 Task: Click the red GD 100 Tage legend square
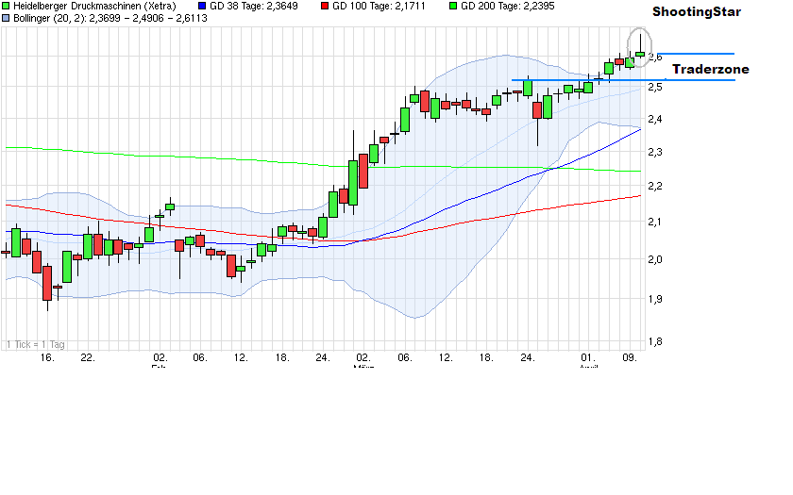click(x=324, y=6)
